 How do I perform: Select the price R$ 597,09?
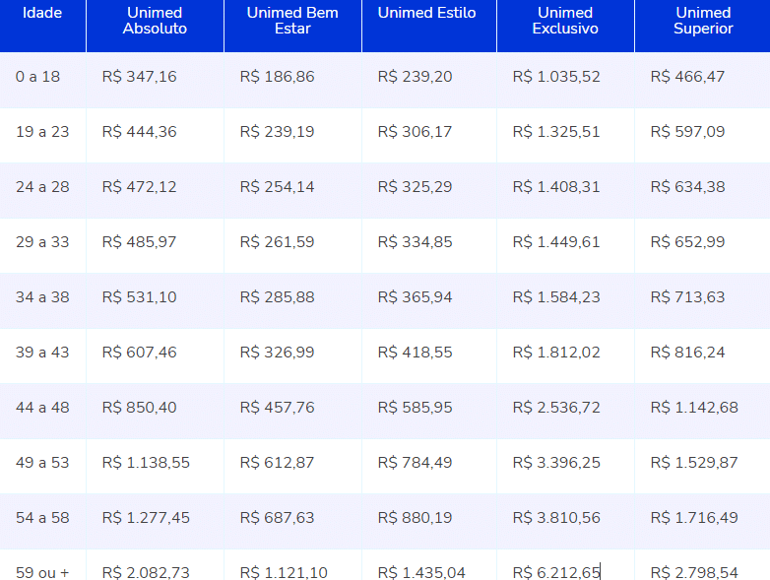[687, 132]
